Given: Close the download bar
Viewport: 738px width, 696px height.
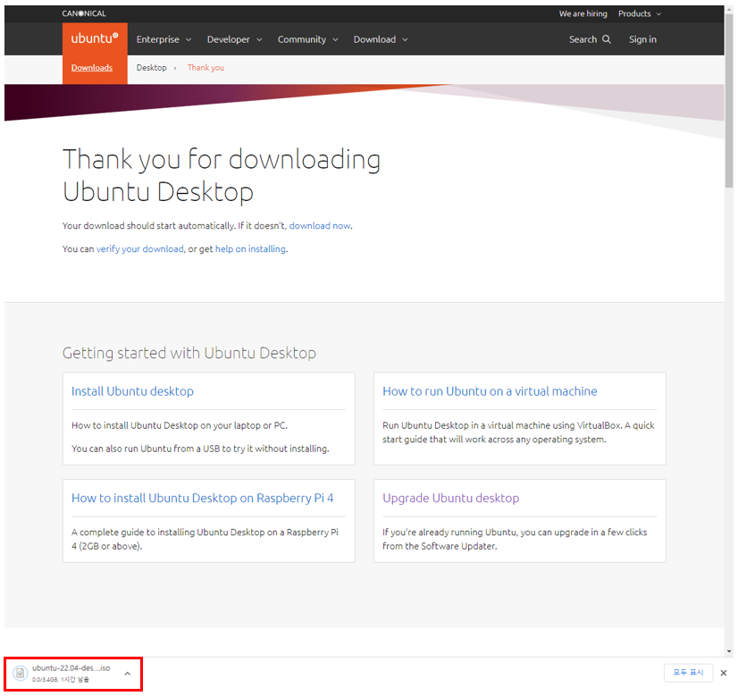Looking at the screenshot, I should pyautogui.click(x=724, y=673).
